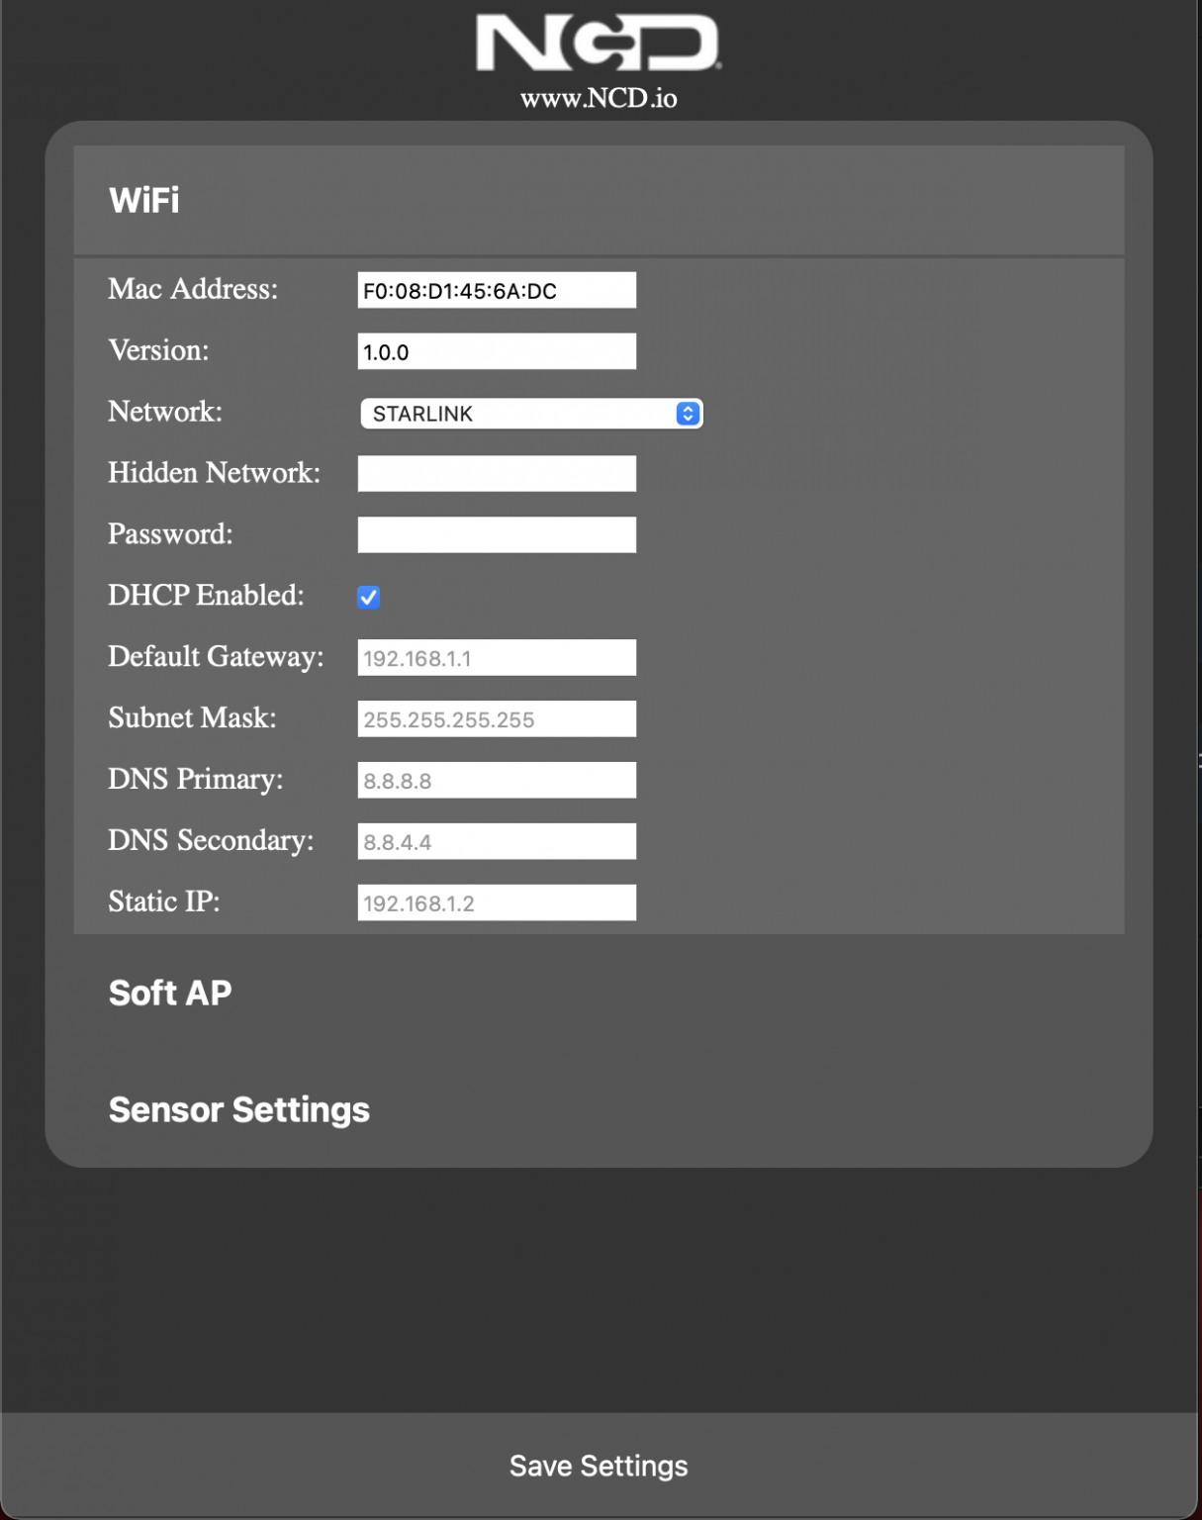Open the www.NCD.io link
The width and height of the screenshot is (1202, 1520).
pos(600,99)
